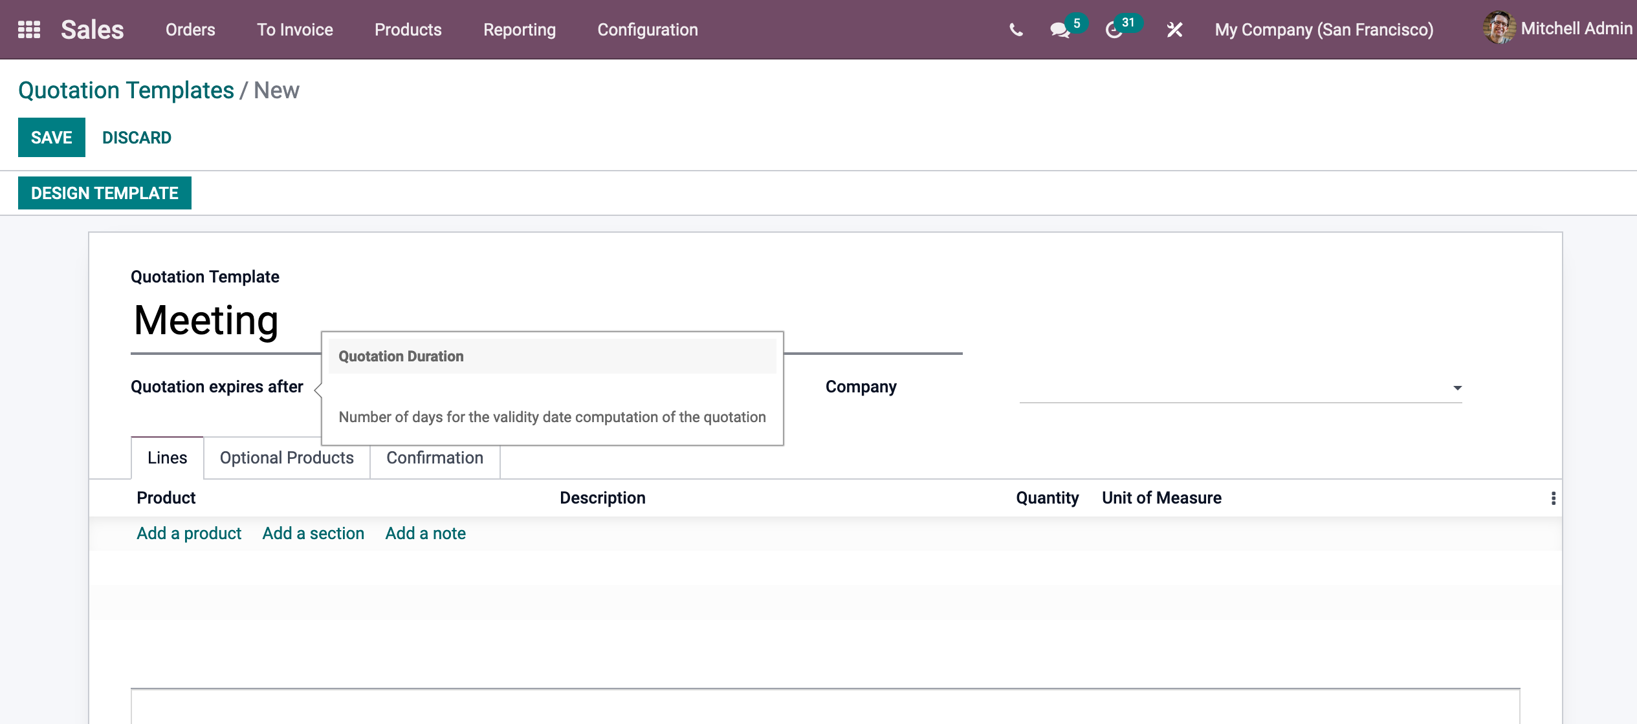
Task: Click Mitchell Admin avatar picture
Action: point(1499,28)
